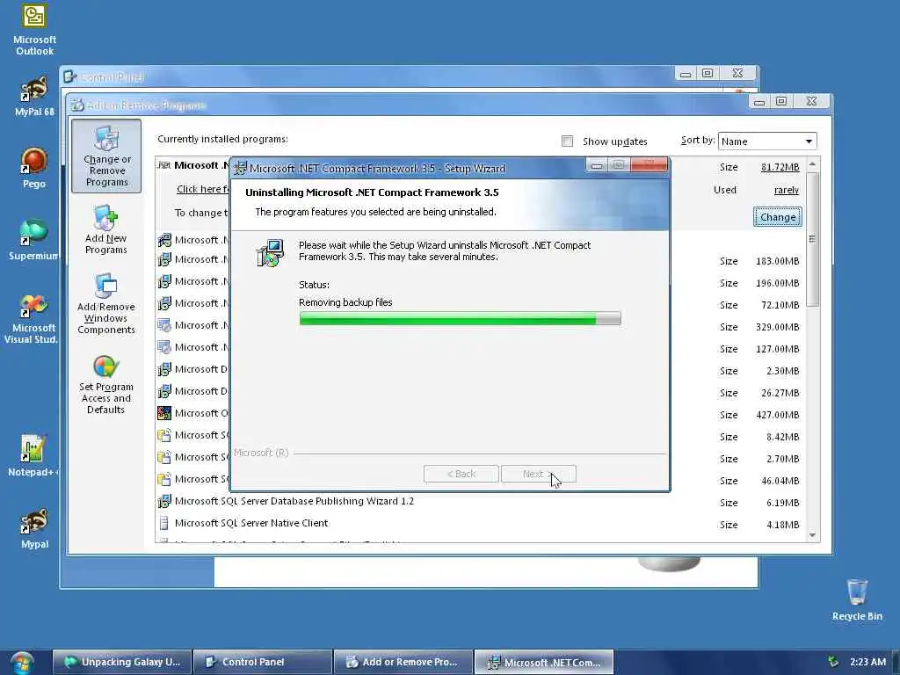Viewport: 900px width, 675px height.
Task: Click the Next button in wizard
Action: point(539,474)
